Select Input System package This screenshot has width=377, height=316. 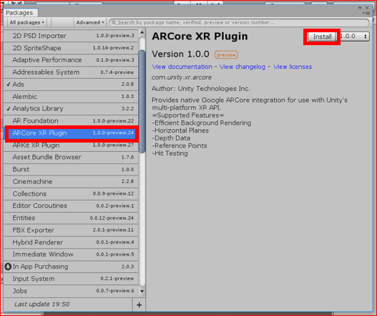click(71, 279)
